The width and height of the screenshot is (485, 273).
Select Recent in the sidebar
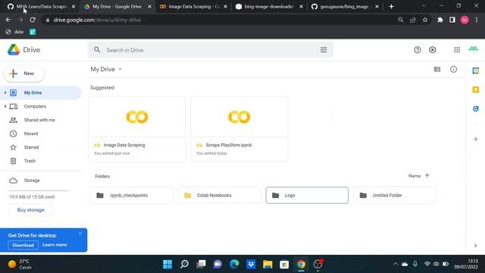tap(31, 133)
